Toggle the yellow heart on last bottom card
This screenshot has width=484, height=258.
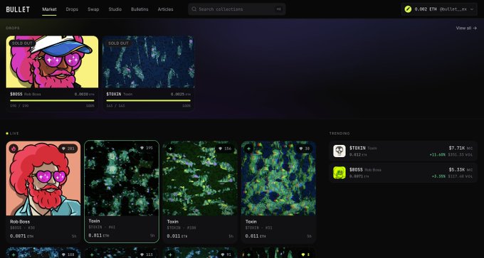coord(305,254)
